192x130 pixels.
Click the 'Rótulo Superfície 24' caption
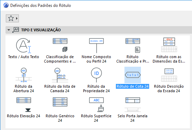(x=96, y=118)
